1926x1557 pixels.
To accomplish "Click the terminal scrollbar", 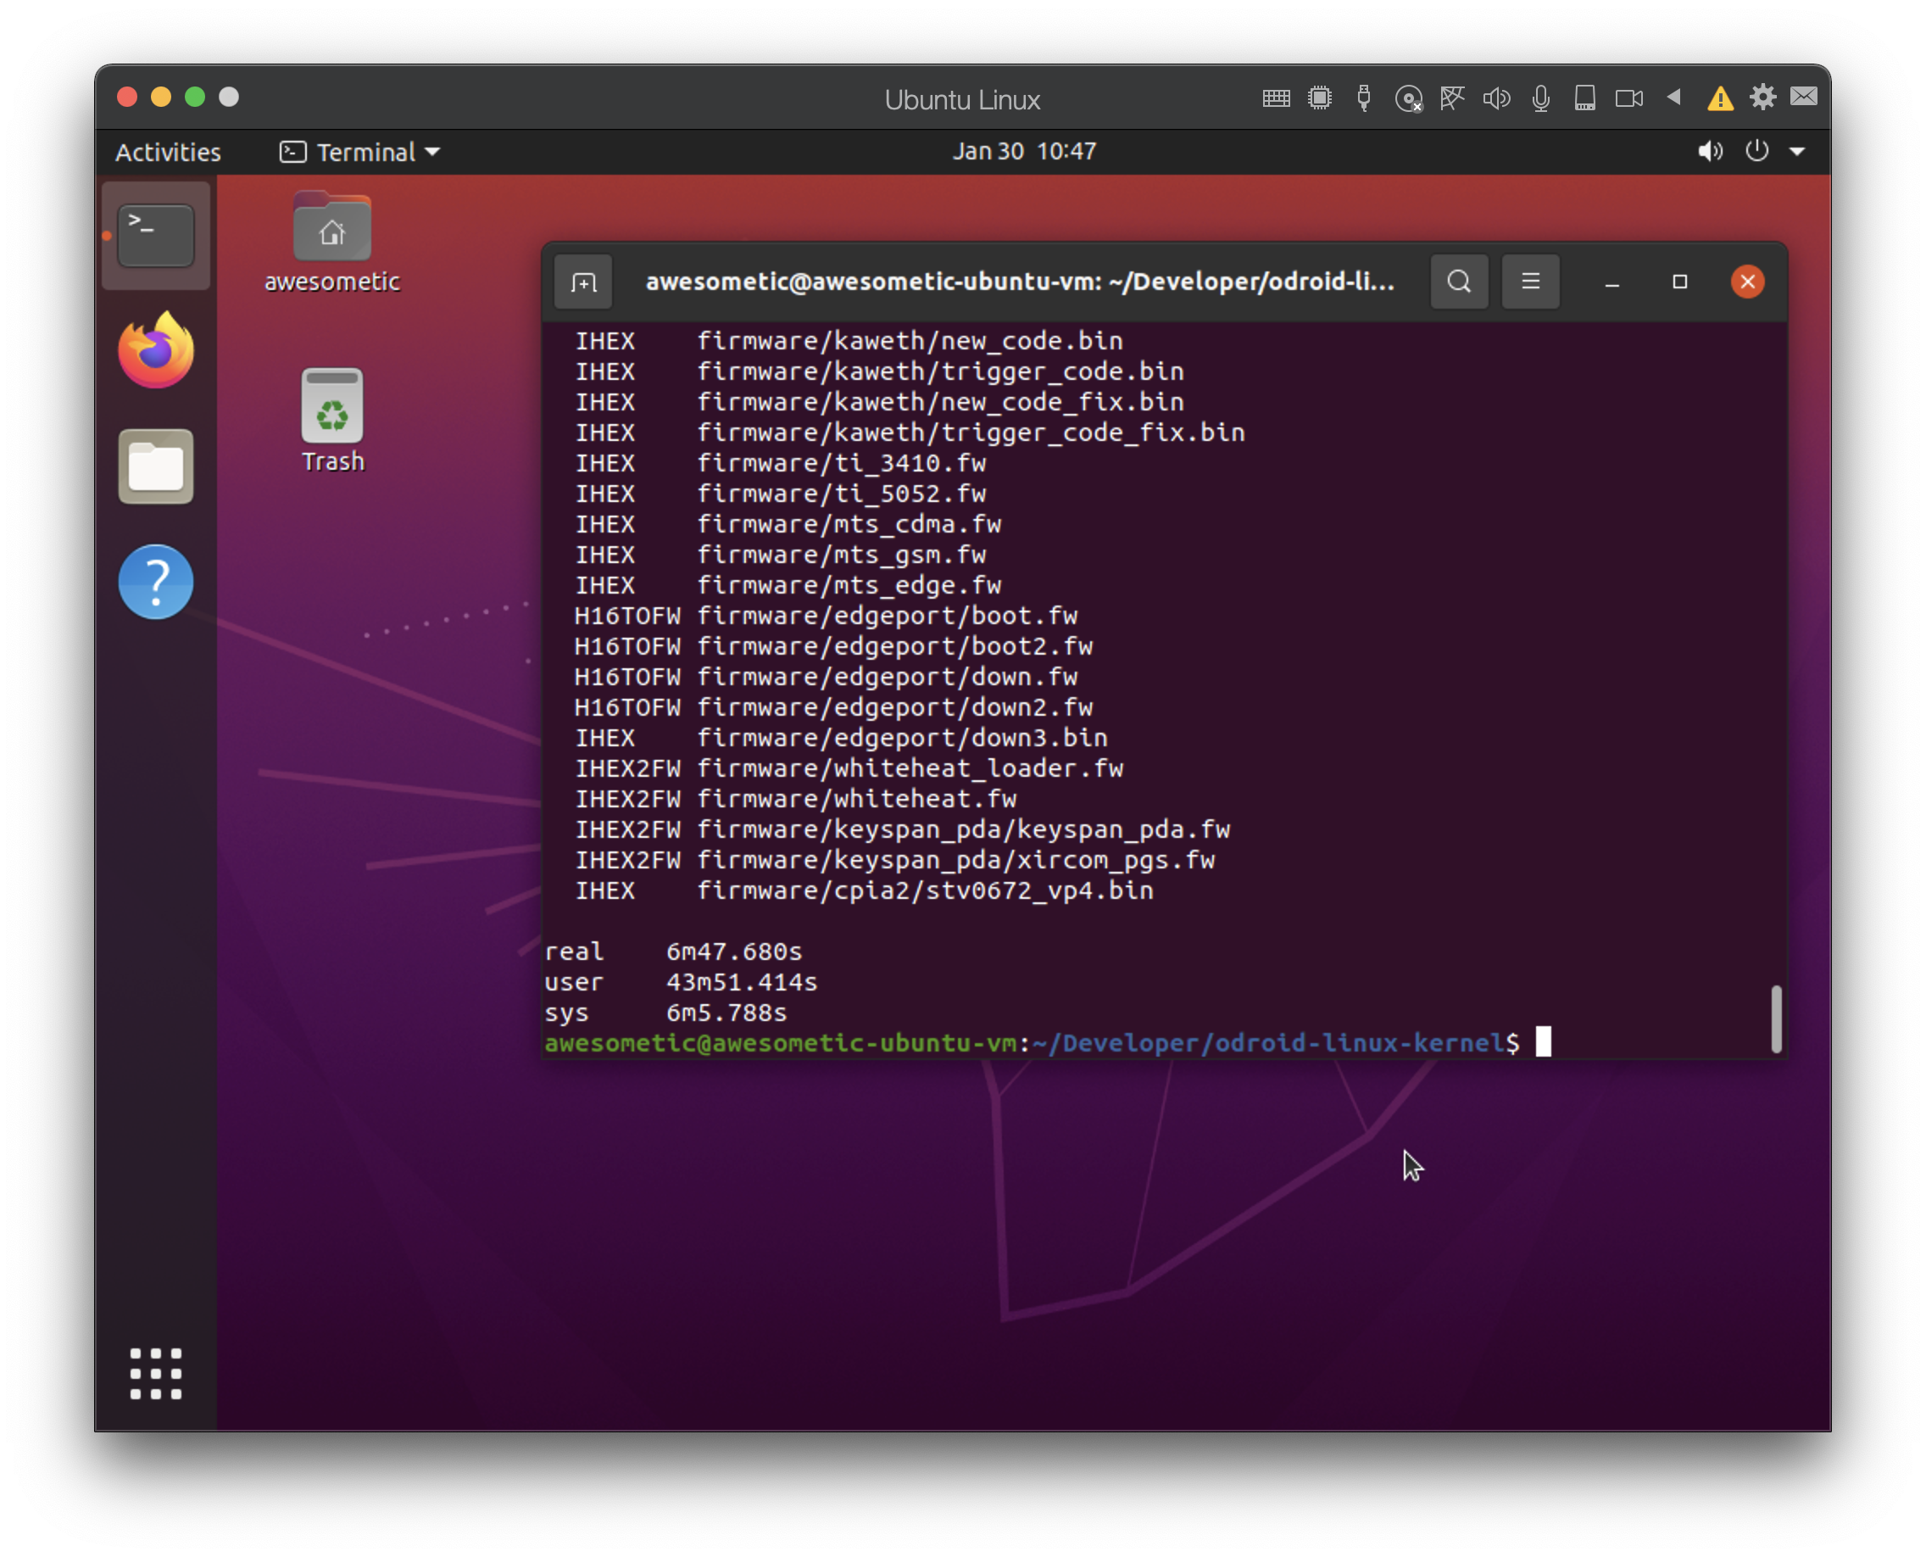I will pyautogui.click(x=1775, y=1018).
